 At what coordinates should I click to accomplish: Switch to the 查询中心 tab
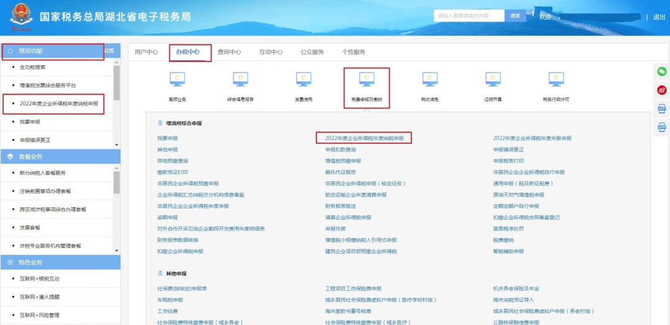(229, 52)
